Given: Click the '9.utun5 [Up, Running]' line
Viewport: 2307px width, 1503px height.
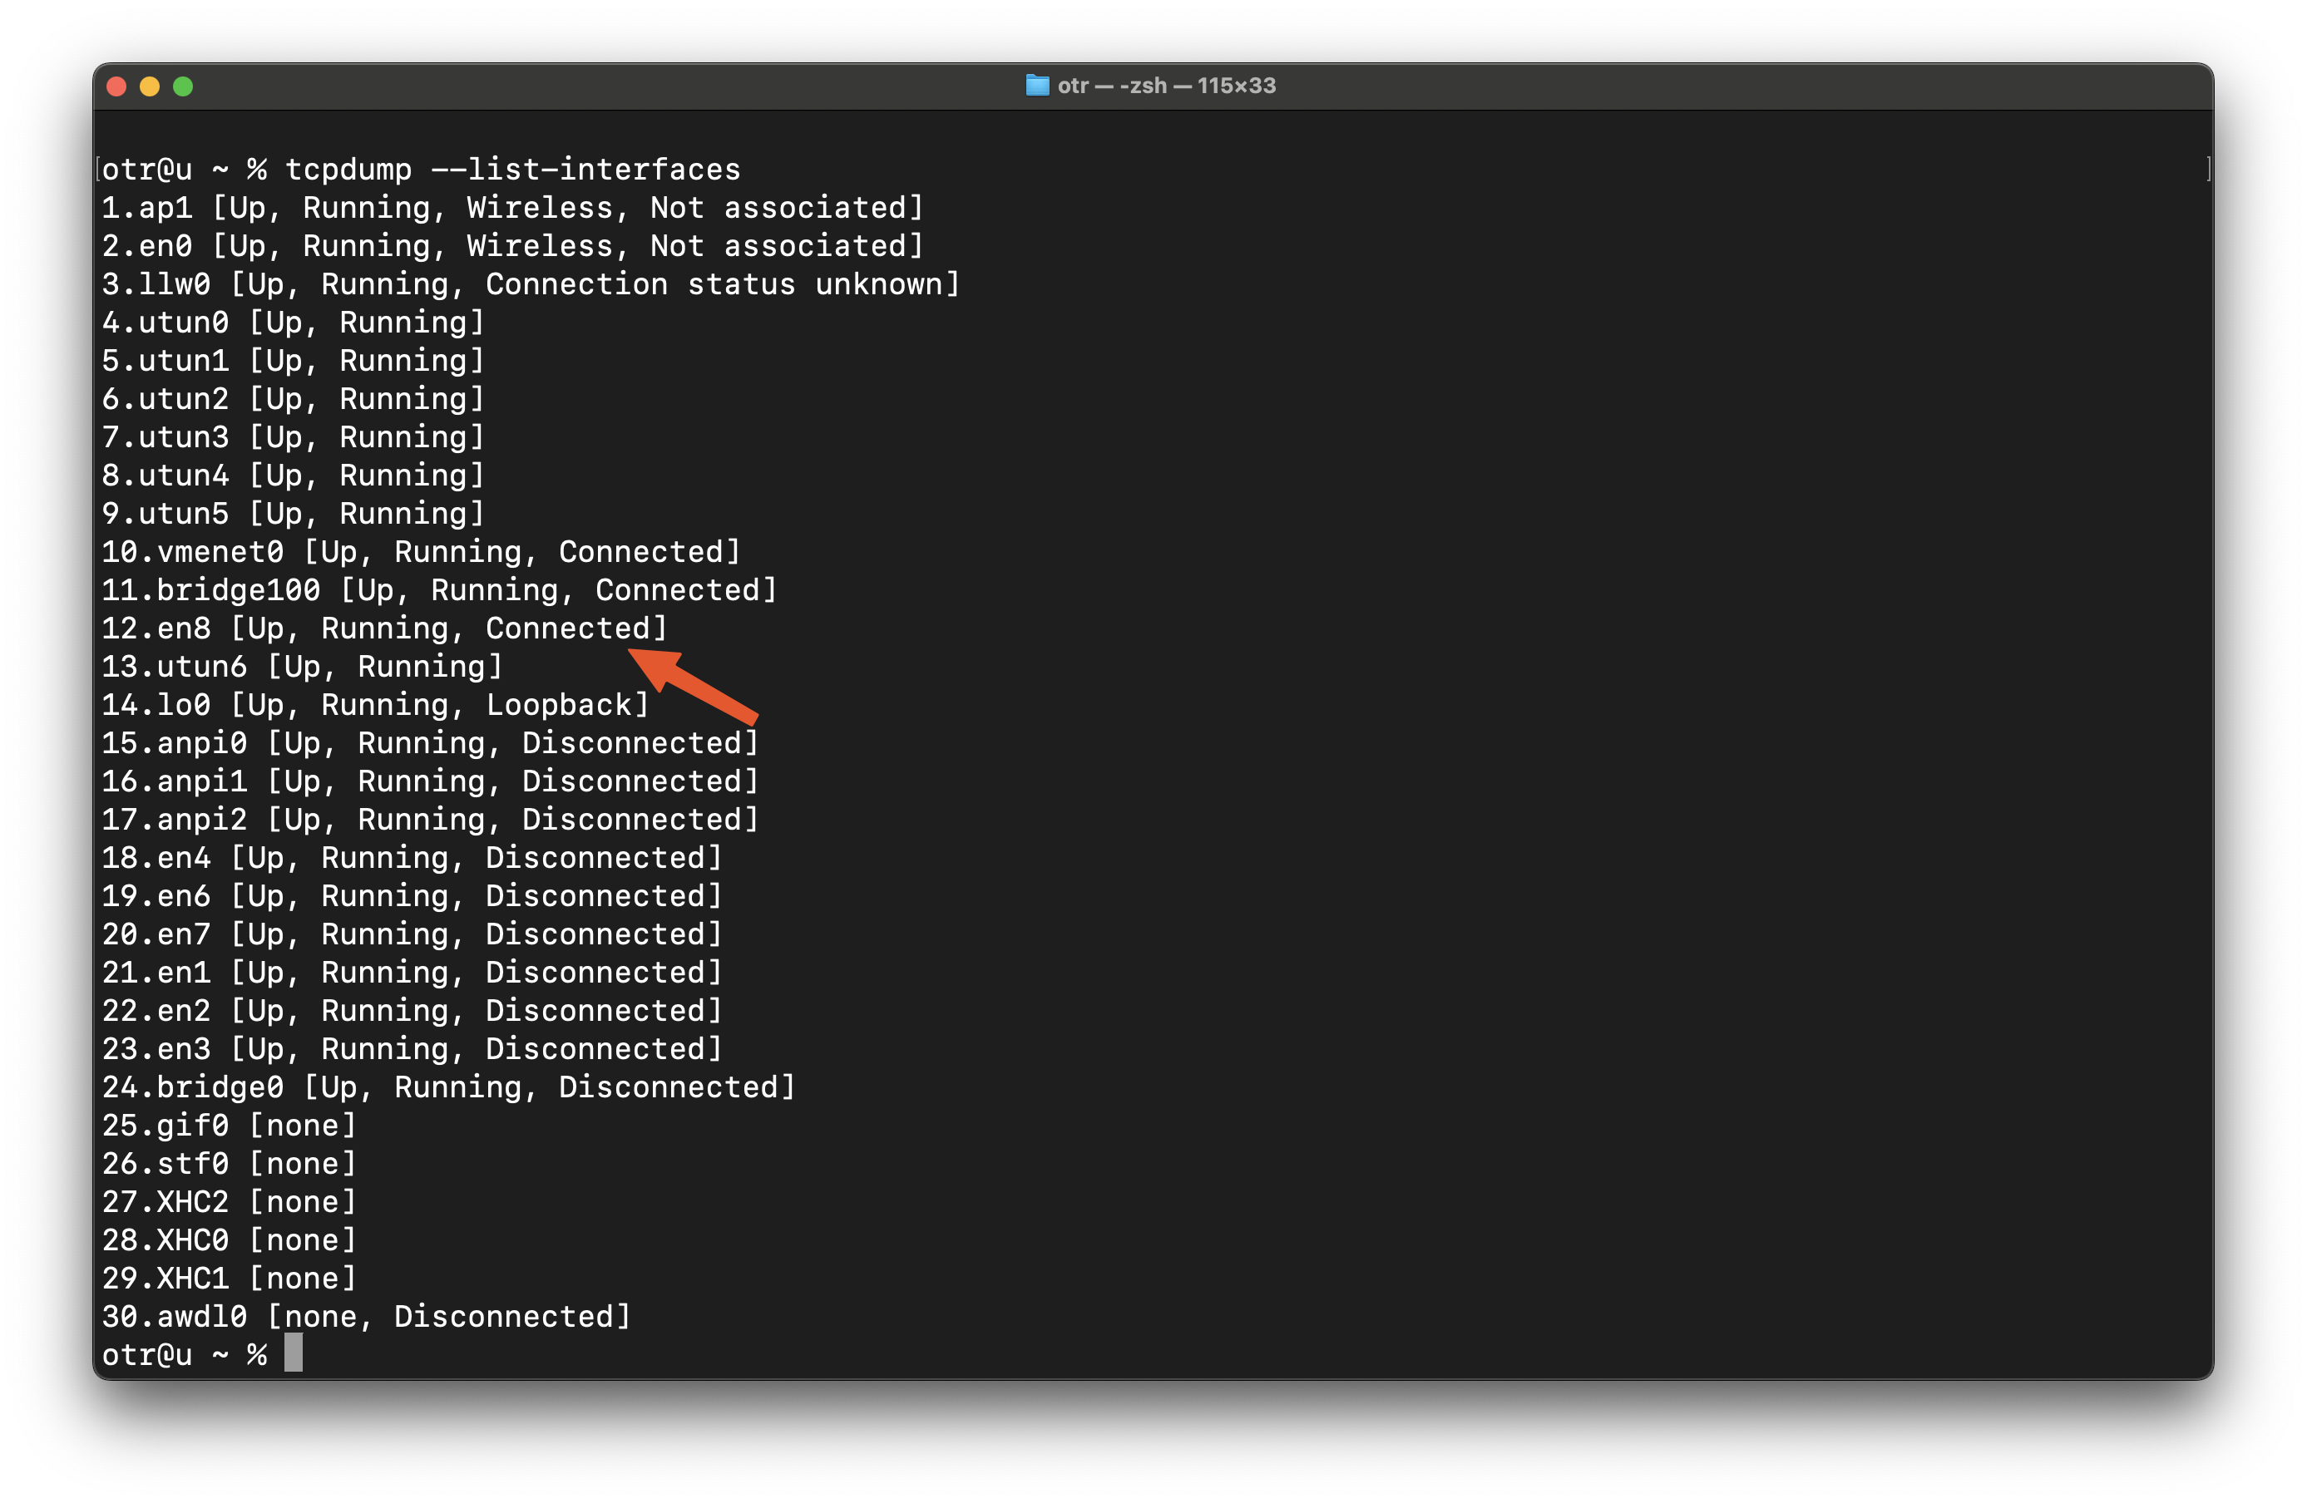Looking at the screenshot, I should 293,514.
